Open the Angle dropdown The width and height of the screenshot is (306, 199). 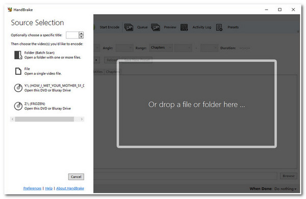pos(124,48)
